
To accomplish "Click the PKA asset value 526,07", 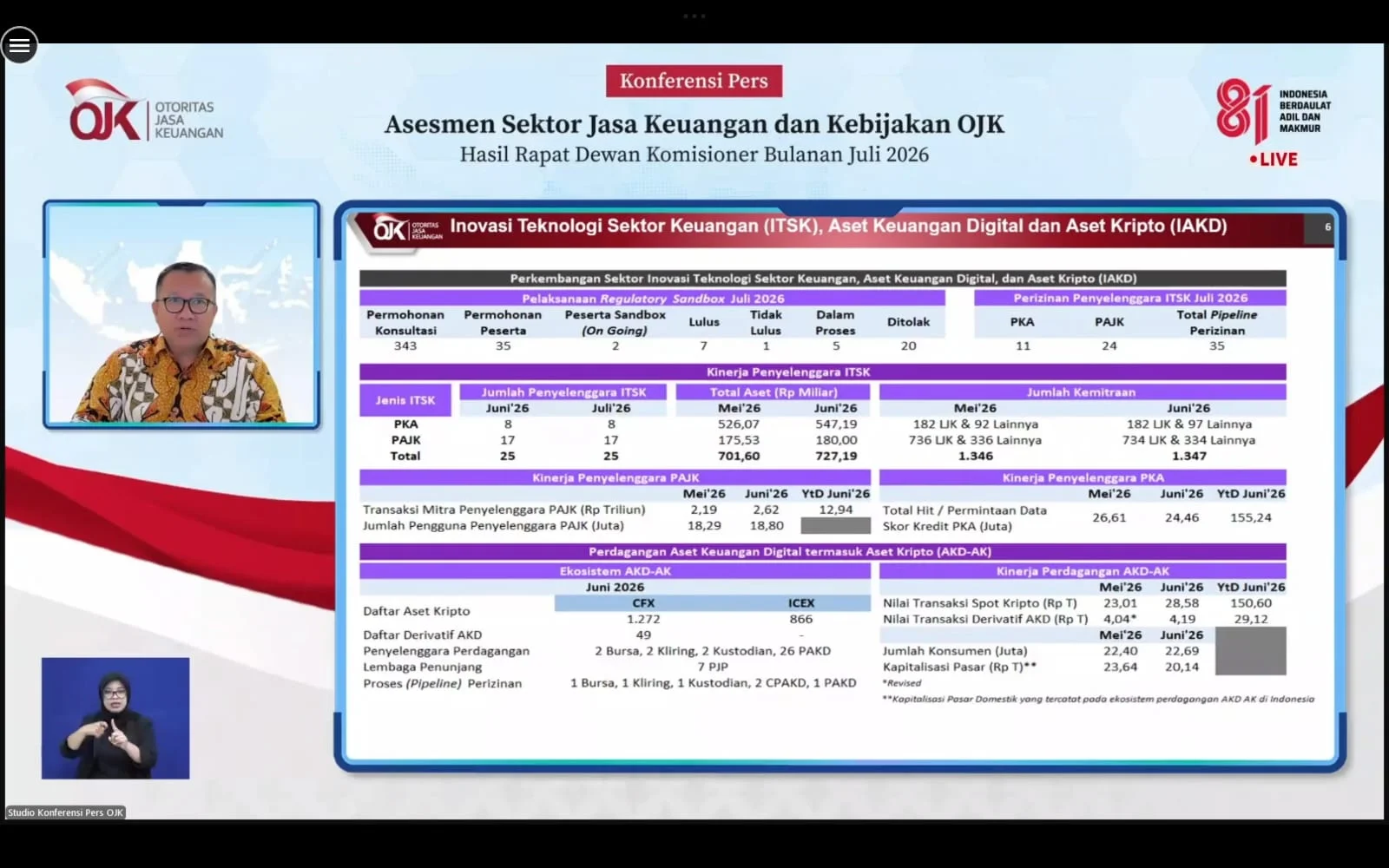I will tap(739, 424).
